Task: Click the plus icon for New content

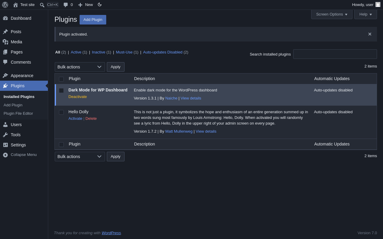Action: (80, 5)
